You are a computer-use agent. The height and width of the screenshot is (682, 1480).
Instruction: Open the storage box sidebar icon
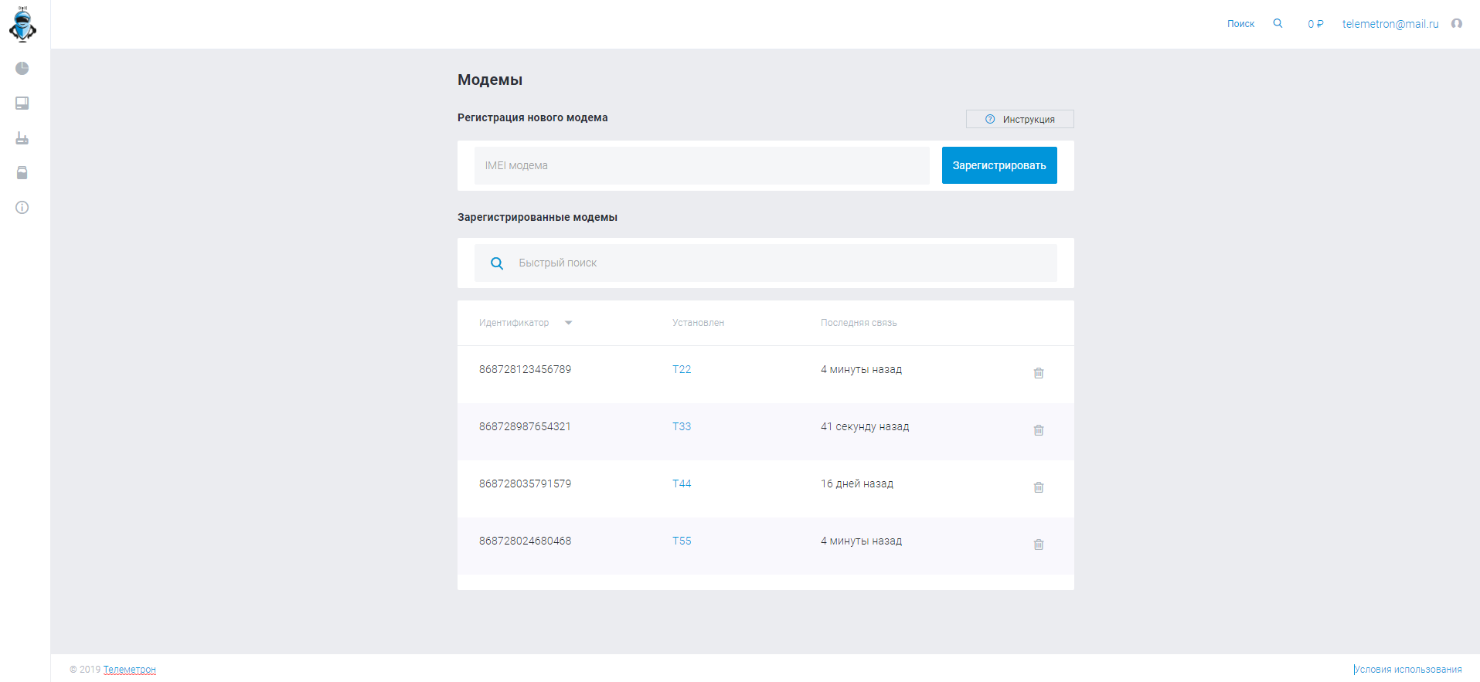pos(22,173)
